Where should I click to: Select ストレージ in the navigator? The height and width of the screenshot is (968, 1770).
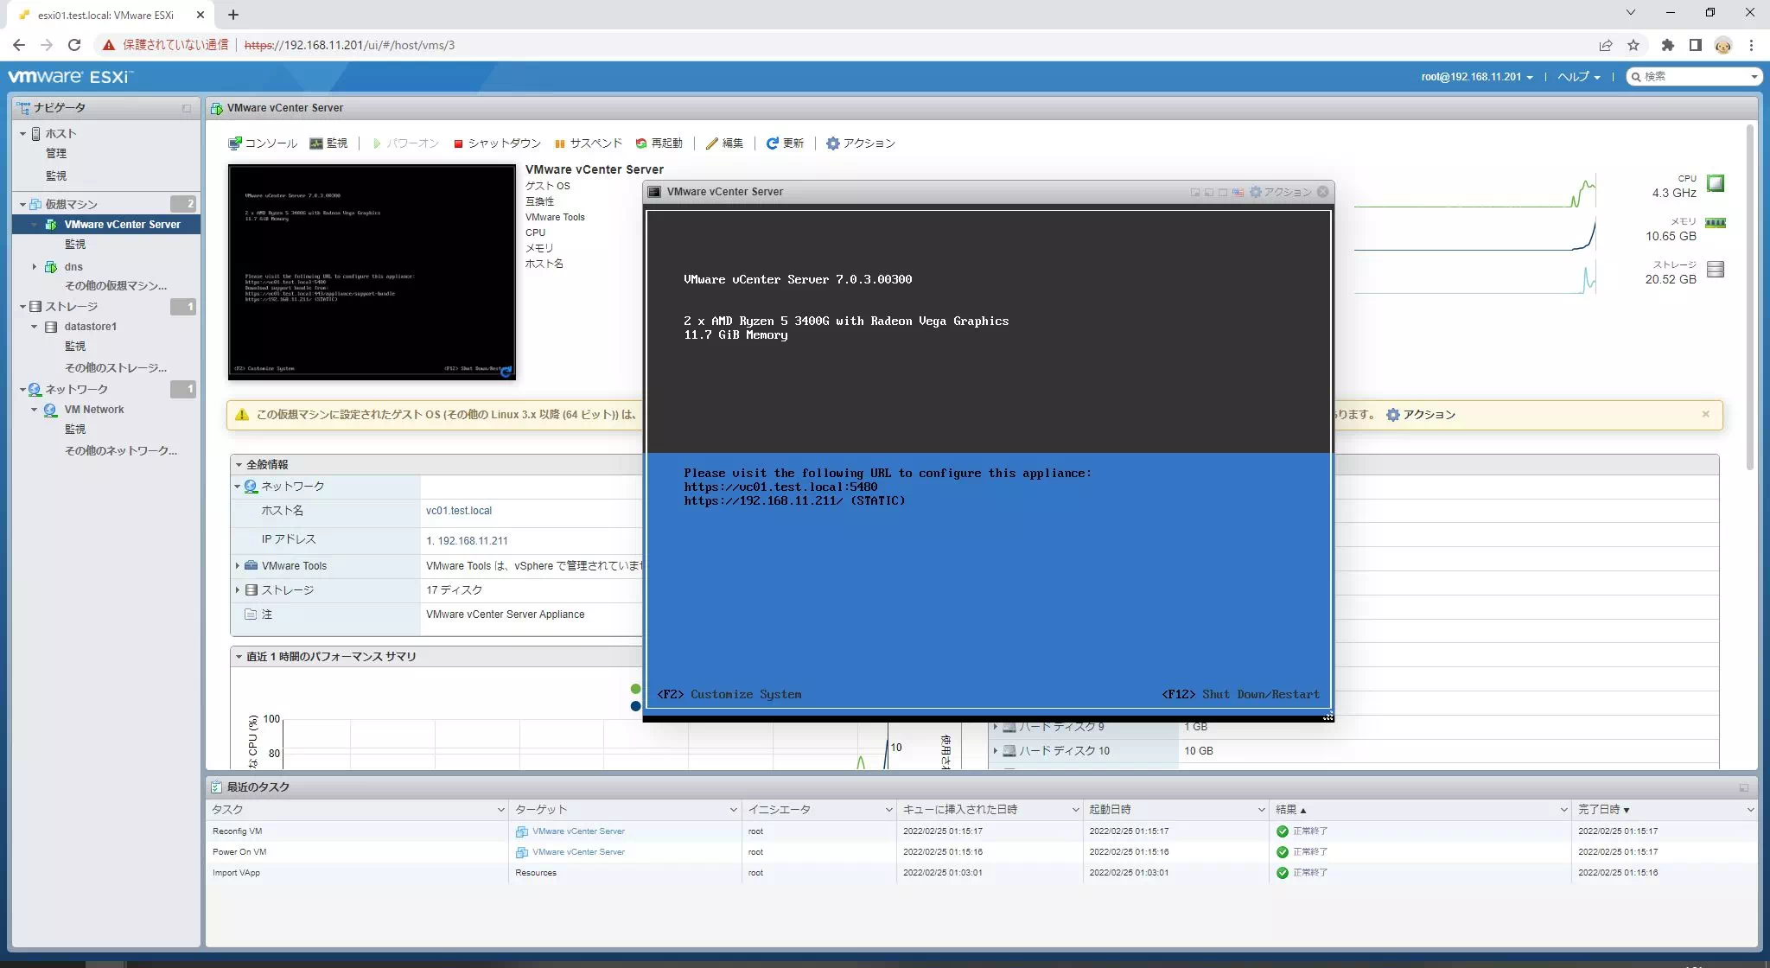71,306
